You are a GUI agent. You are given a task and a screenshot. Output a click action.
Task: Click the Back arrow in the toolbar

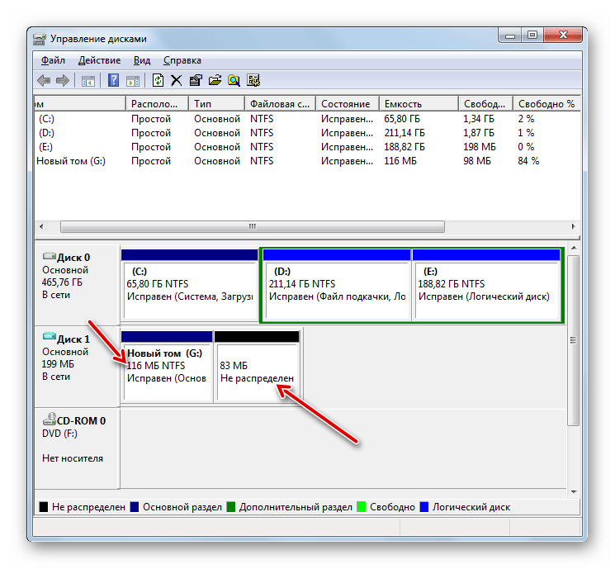pyautogui.click(x=44, y=80)
